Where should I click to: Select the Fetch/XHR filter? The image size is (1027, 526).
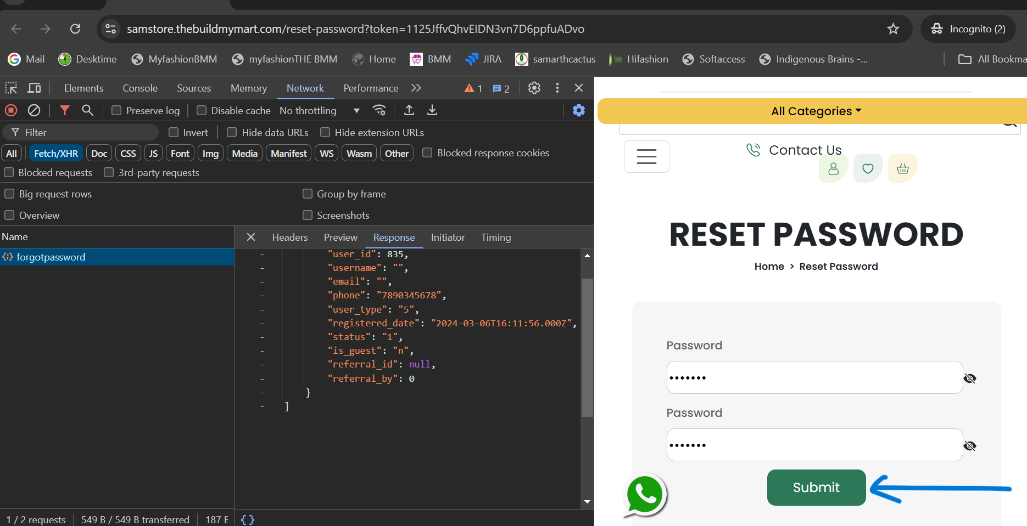pos(56,154)
